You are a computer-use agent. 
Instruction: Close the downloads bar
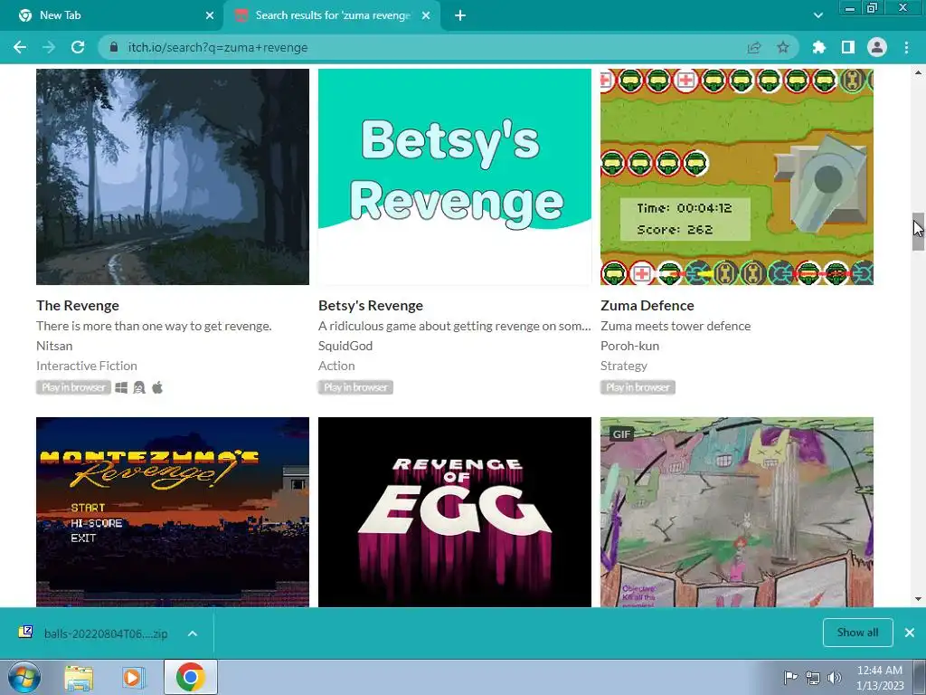(910, 633)
